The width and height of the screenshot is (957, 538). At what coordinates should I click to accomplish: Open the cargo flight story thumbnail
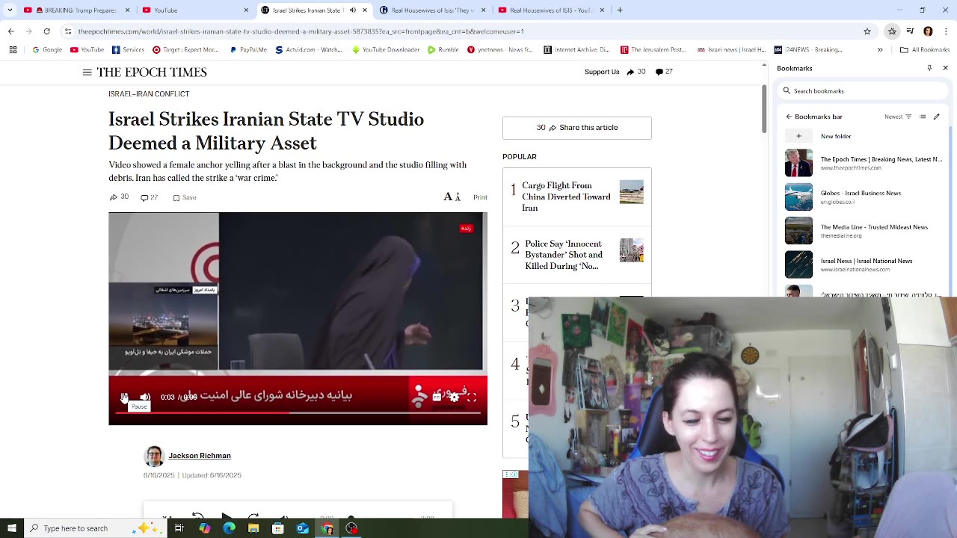click(x=631, y=192)
